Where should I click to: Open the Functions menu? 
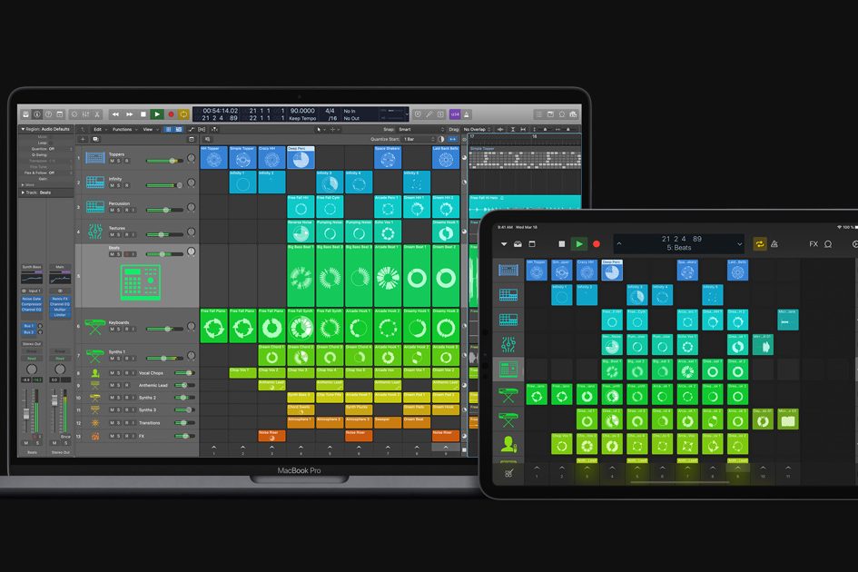tap(122, 129)
